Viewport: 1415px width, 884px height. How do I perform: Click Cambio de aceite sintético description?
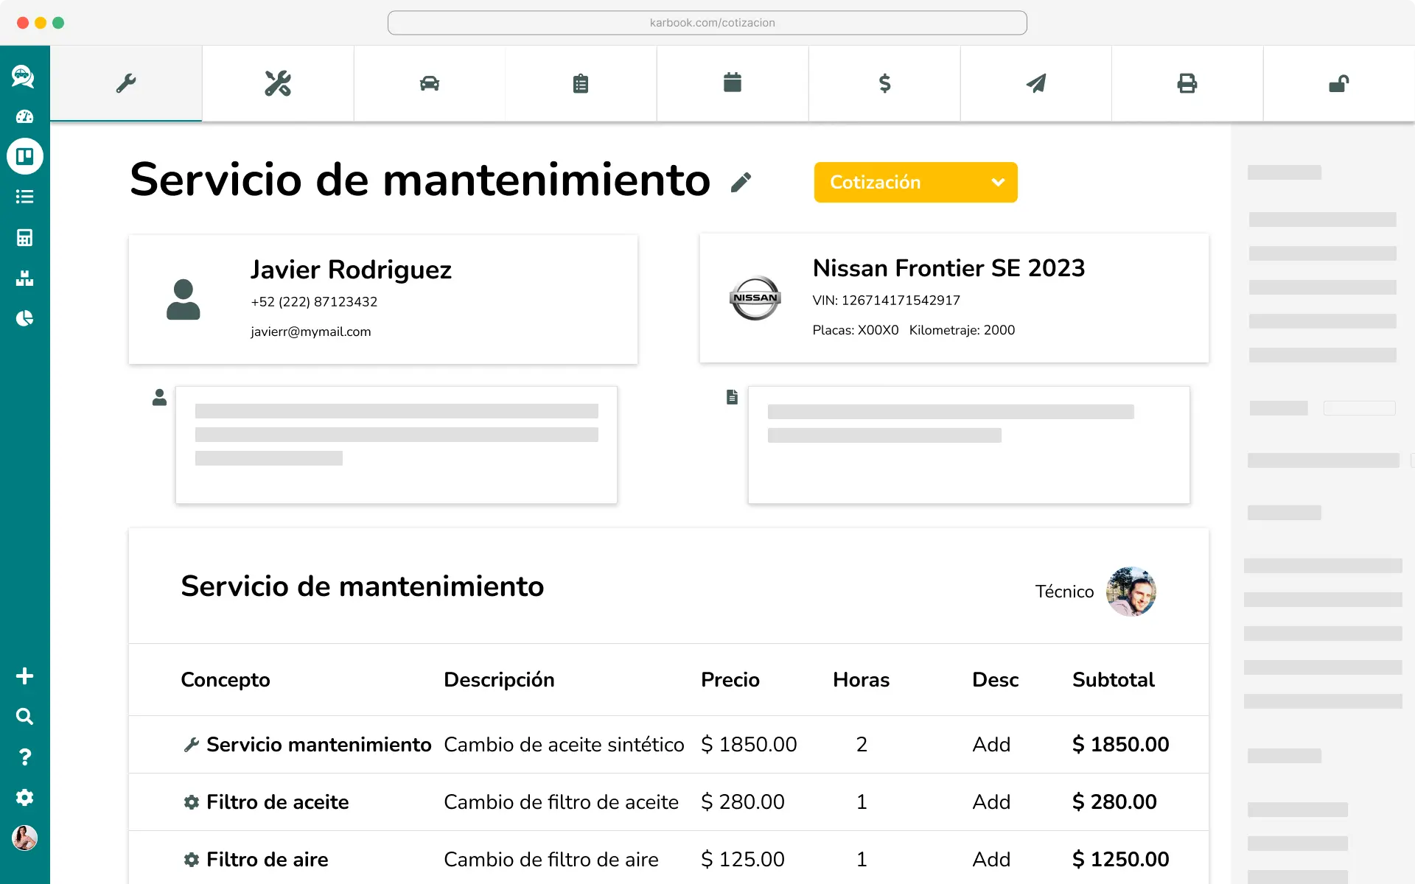pyautogui.click(x=564, y=744)
